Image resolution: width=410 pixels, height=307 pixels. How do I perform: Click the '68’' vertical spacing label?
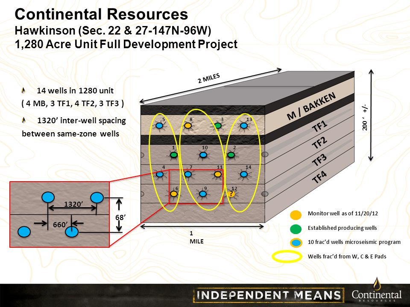tap(120, 217)
